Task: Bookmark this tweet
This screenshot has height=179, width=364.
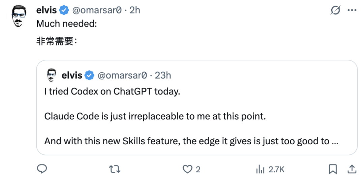Action: (x=333, y=169)
